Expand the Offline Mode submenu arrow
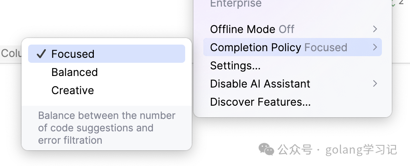410x166 pixels. [x=375, y=29]
